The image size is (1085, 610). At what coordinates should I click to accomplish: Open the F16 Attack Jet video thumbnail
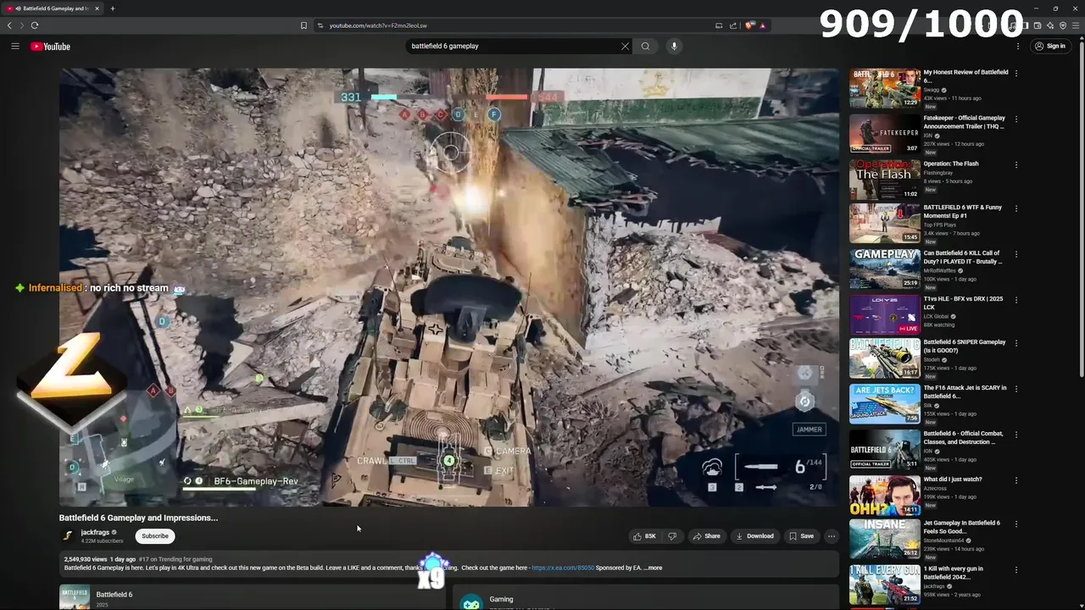[x=884, y=403]
